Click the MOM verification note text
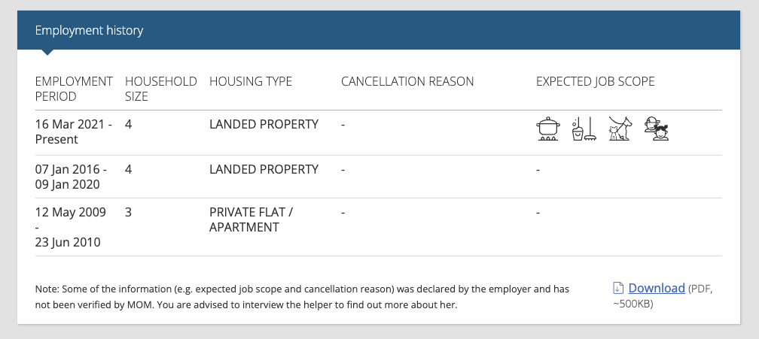 (302, 297)
